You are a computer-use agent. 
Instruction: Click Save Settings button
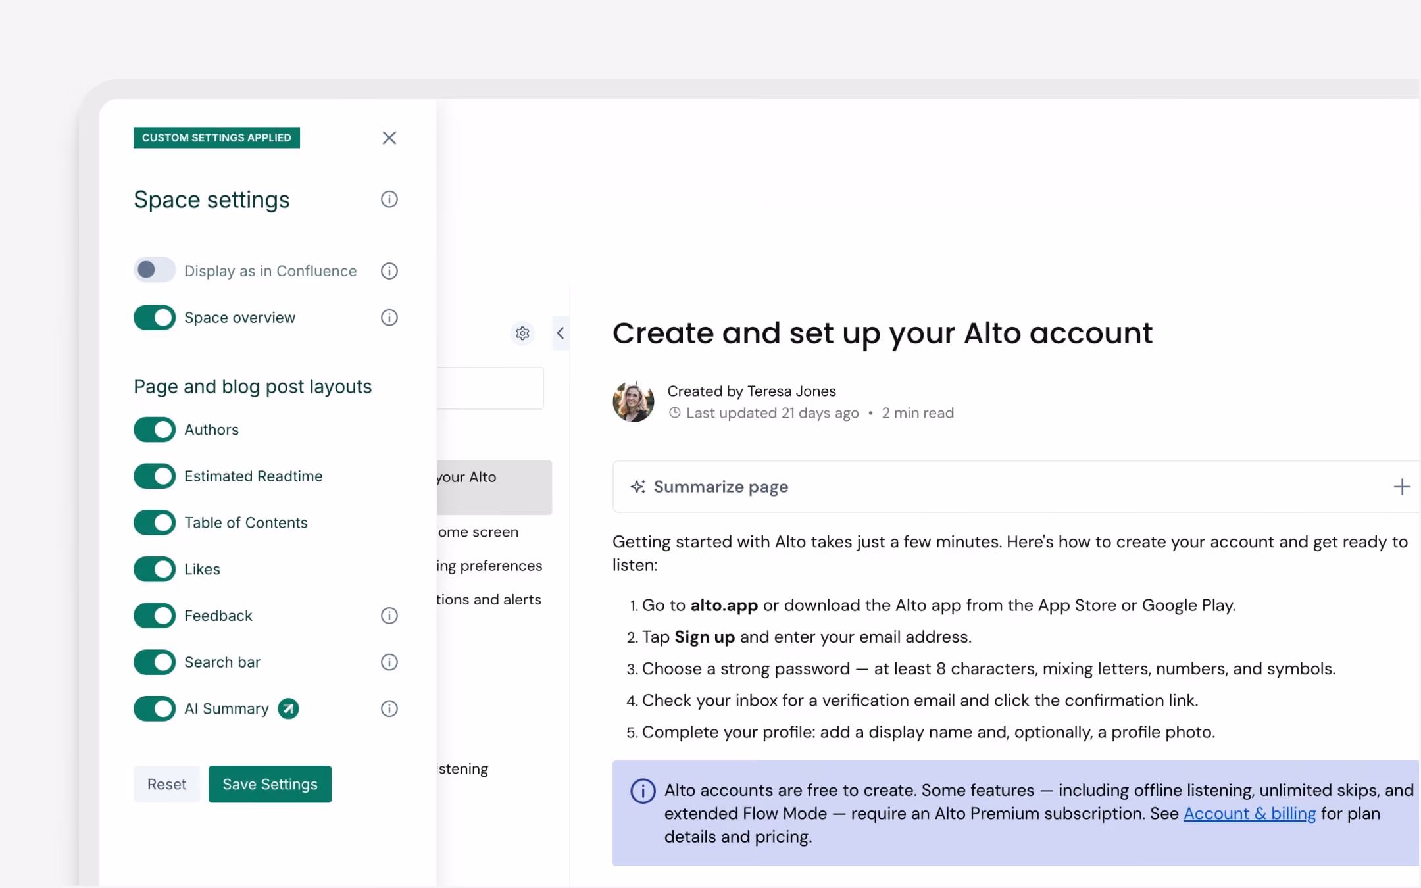tap(270, 784)
